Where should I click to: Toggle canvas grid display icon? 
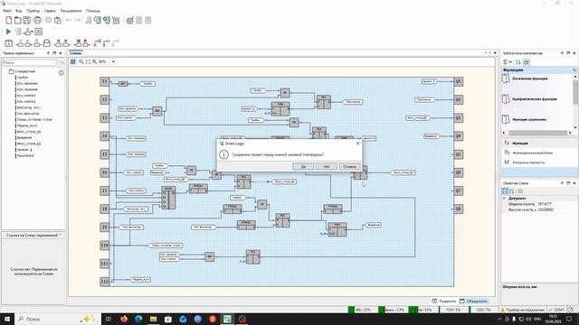(72, 61)
